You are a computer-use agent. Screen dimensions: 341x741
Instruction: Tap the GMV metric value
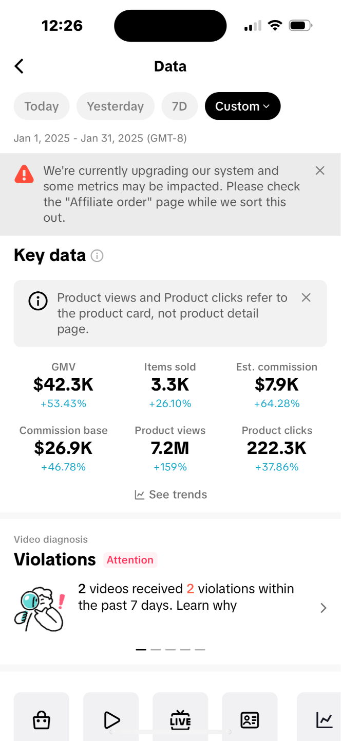pyautogui.click(x=63, y=384)
